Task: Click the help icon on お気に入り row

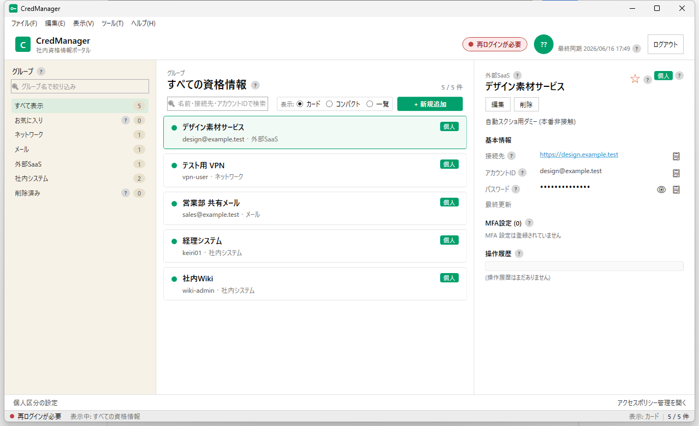Action: [126, 120]
